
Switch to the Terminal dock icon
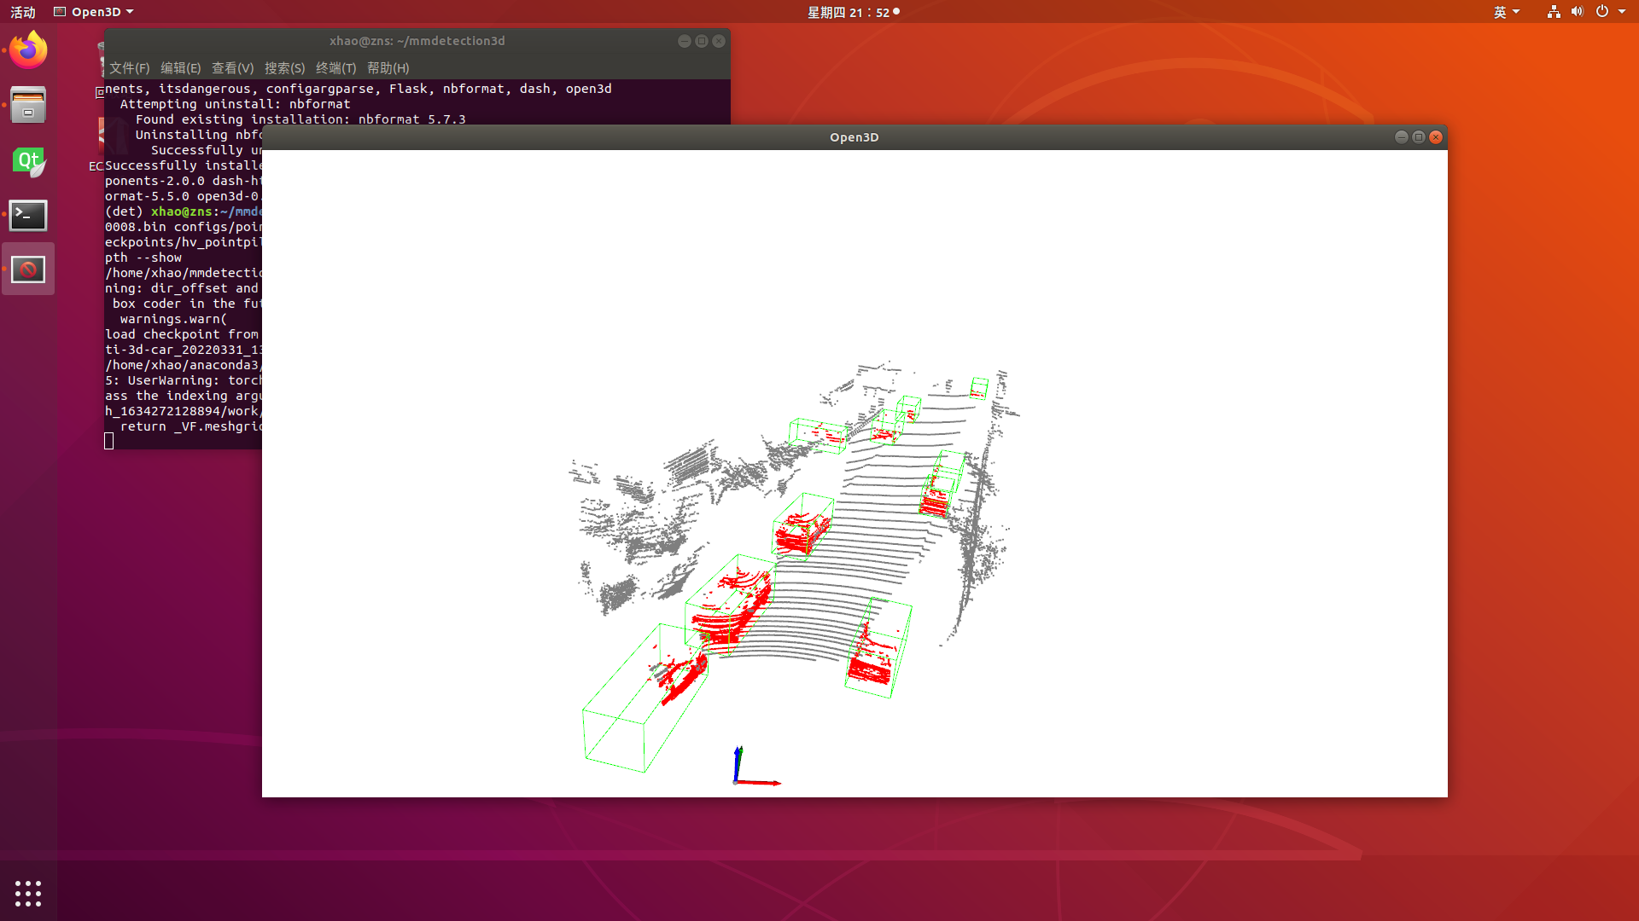click(28, 216)
